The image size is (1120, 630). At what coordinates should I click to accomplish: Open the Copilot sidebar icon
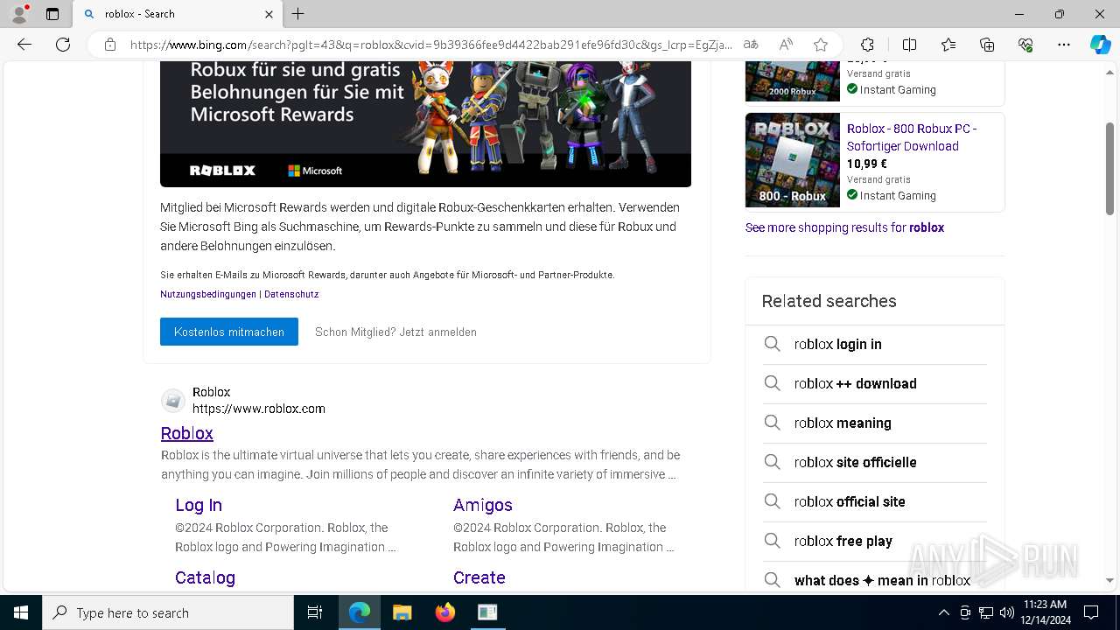coord(1100,45)
